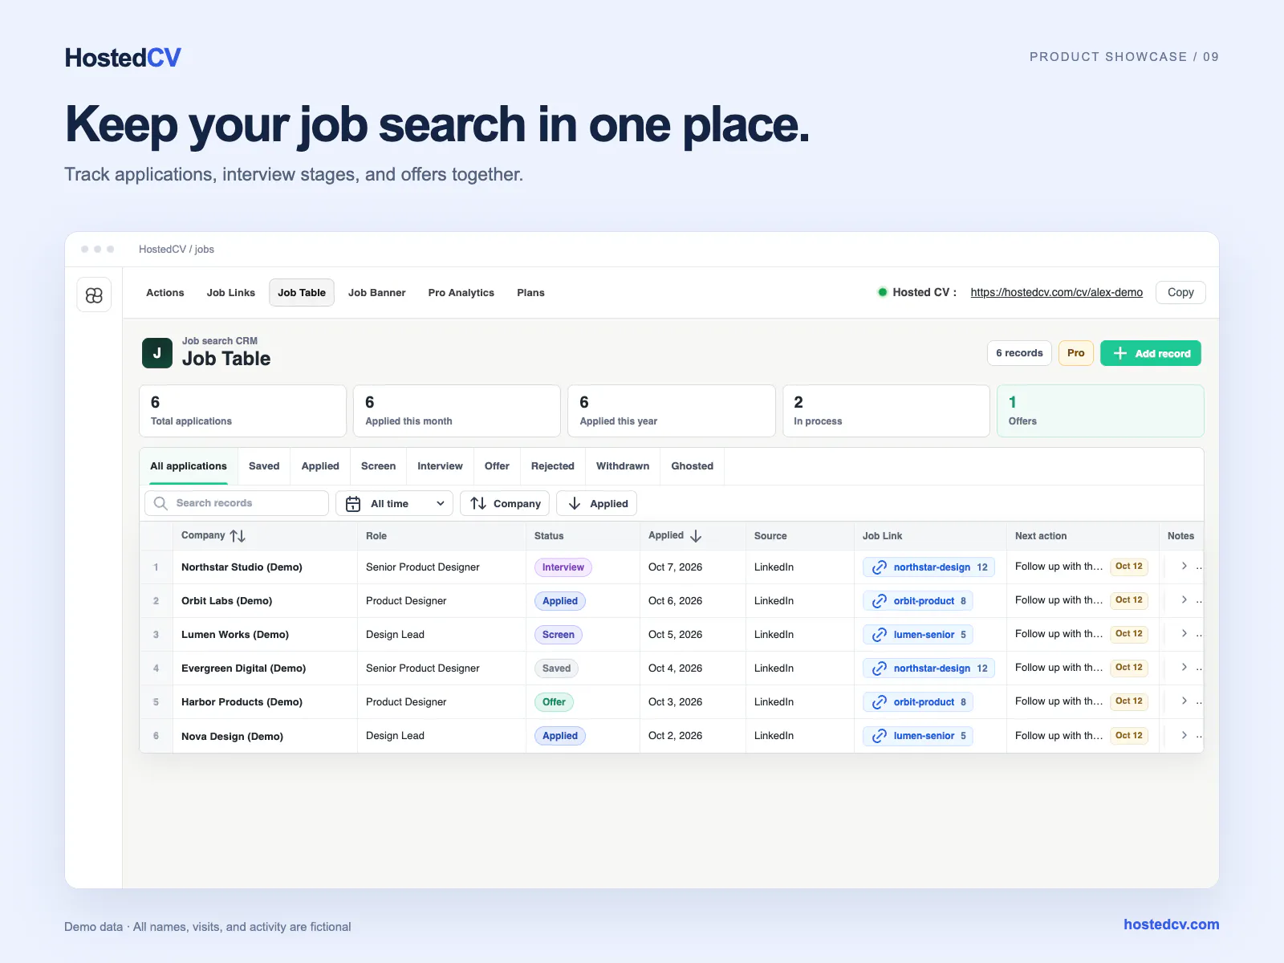Viewport: 1284px width, 963px height.
Task: Click the sort arrows in Company column header
Action: coord(238,536)
